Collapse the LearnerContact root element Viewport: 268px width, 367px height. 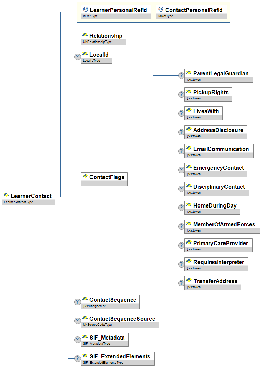pos(28,198)
